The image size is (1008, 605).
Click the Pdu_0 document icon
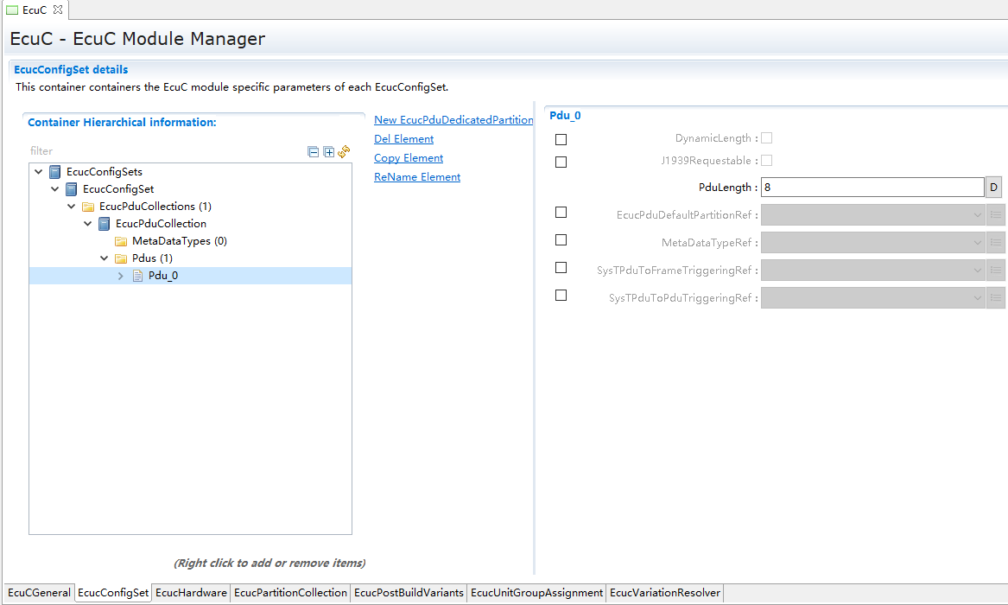point(137,276)
